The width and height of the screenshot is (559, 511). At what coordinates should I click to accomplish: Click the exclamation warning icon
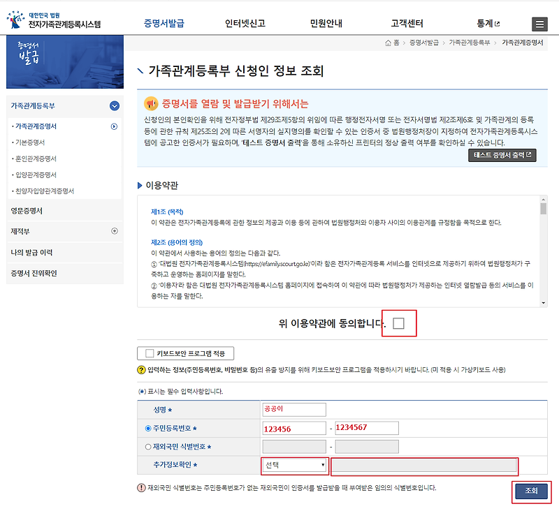[x=141, y=488]
